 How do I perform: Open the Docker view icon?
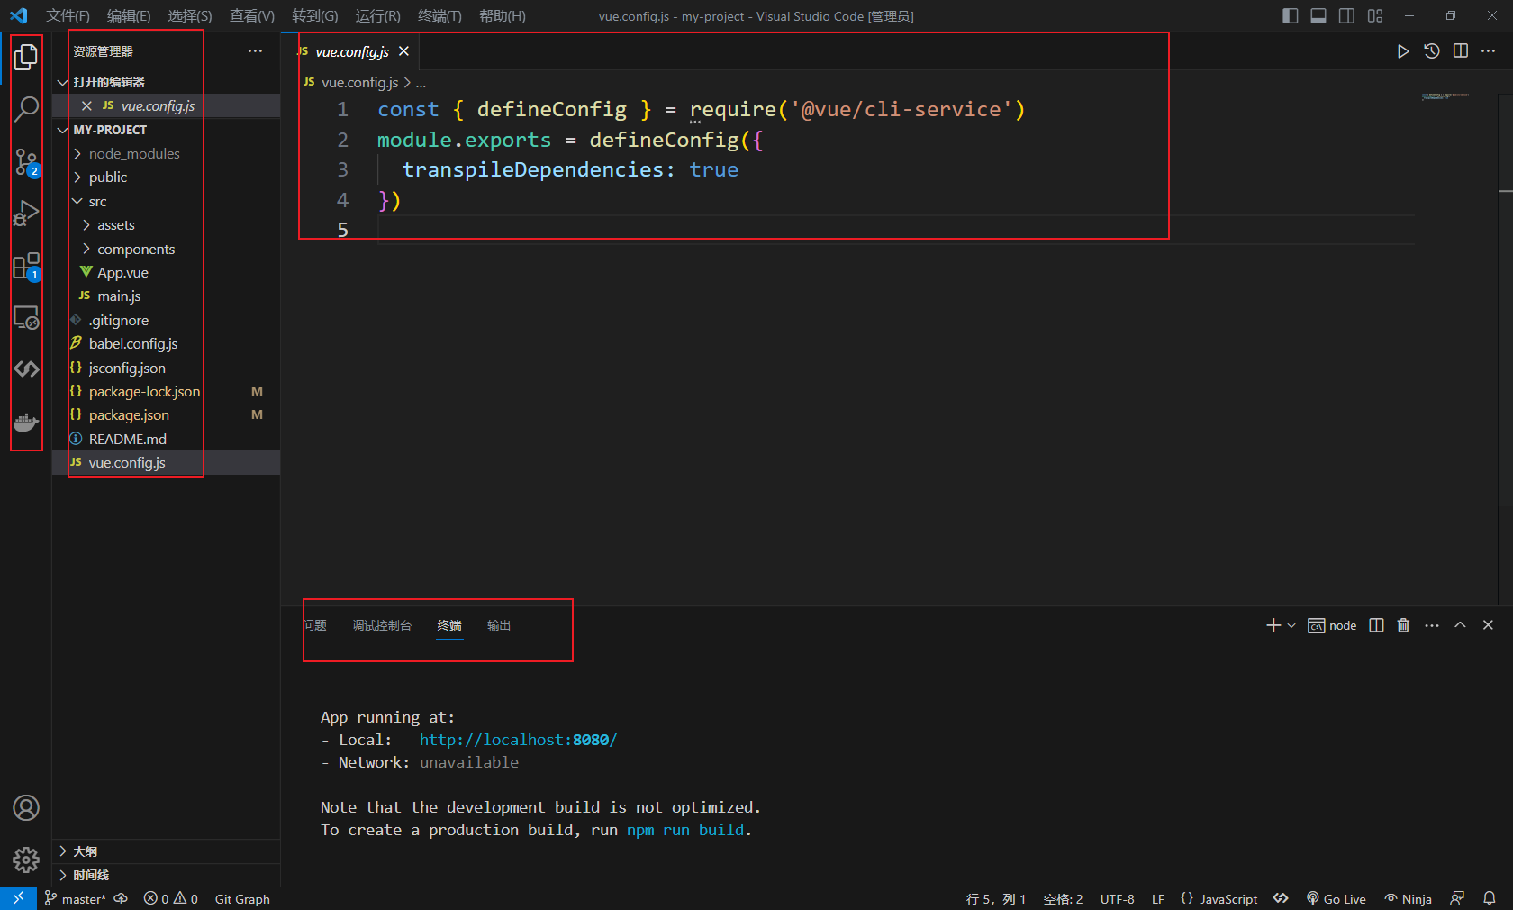26,423
